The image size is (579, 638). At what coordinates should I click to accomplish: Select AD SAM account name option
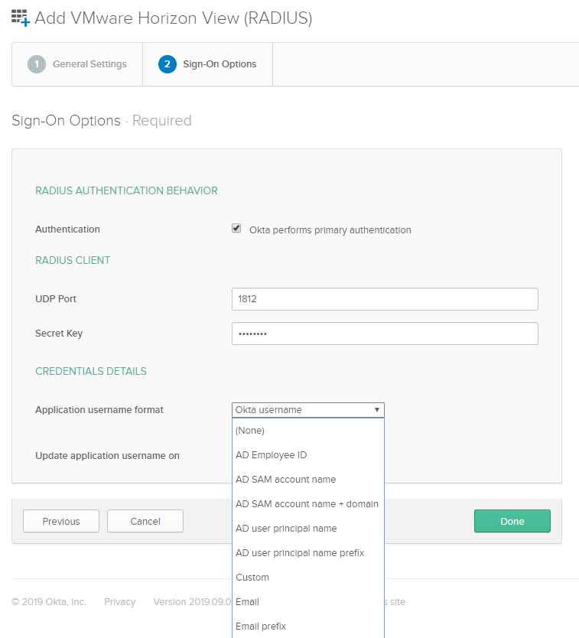(285, 480)
